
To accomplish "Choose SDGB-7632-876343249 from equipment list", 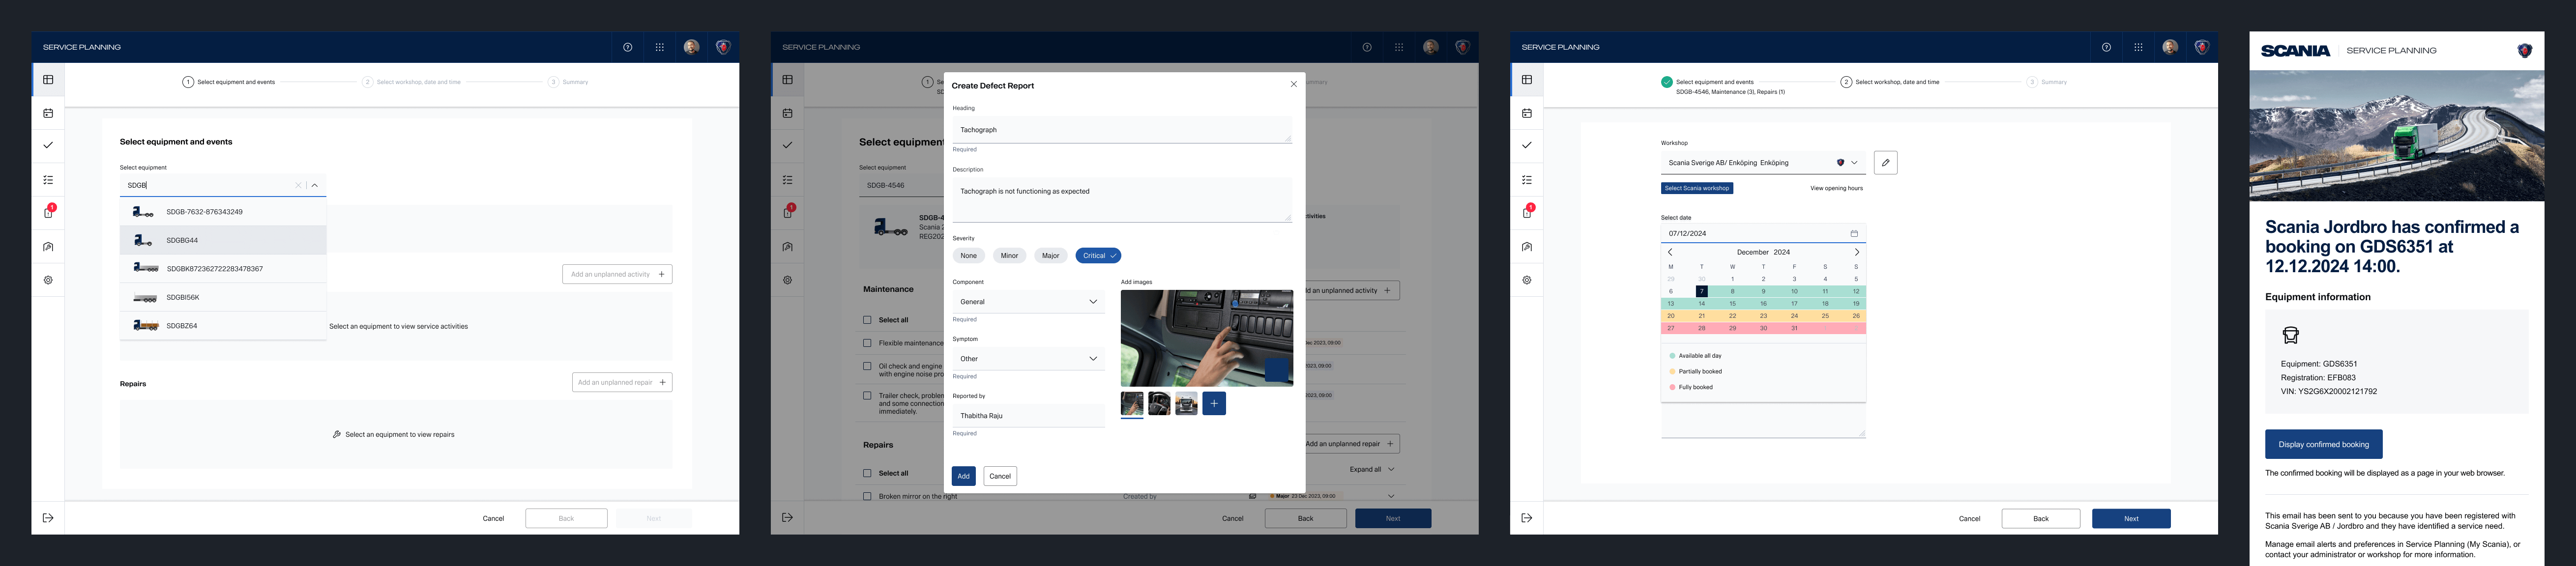I will [x=223, y=212].
